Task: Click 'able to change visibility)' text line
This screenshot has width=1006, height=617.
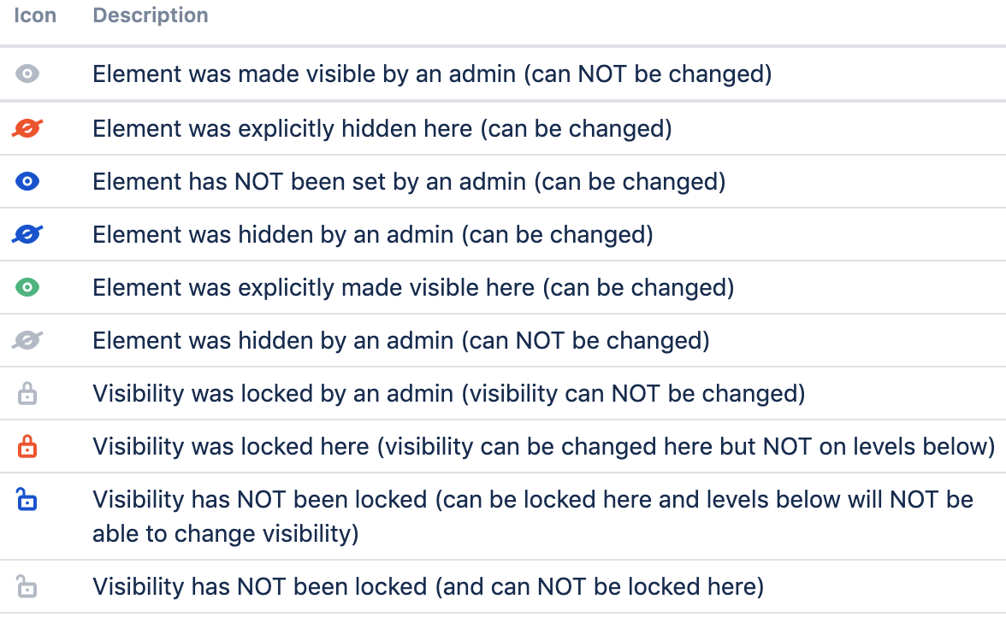Action: click(x=225, y=534)
